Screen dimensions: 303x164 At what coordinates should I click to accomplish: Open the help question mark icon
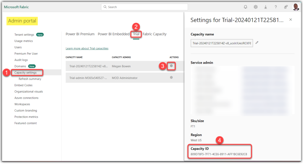[275, 7]
